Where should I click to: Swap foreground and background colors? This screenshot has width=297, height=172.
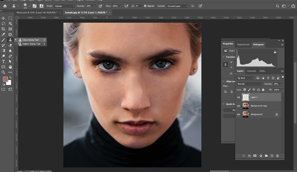tap(10, 77)
